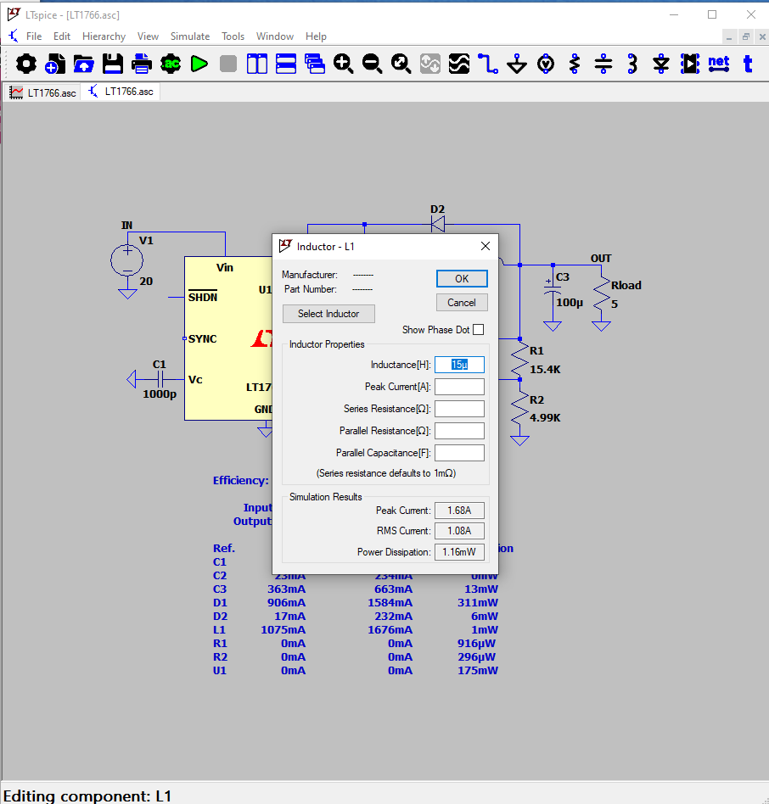
Task: Select the capacitor component tool
Action: 603,64
